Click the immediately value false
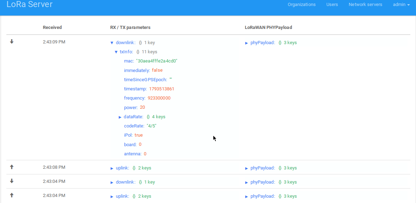Viewport: 416px width, 203px height. pyautogui.click(x=157, y=70)
